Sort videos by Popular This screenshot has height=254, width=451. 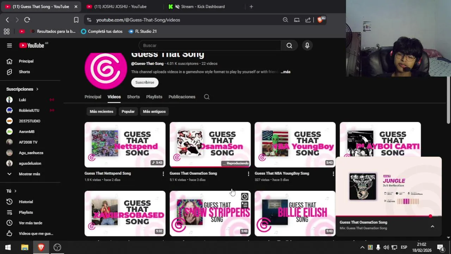point(128,111)
